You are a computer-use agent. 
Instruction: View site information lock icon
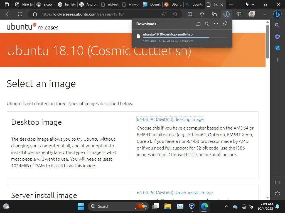(x=35, y=14)
